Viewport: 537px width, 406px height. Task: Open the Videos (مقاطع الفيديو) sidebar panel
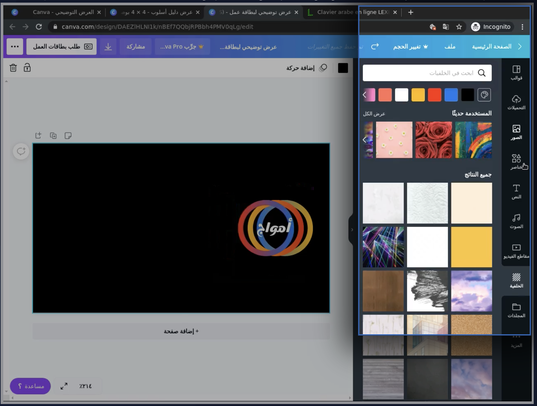[516, 251]
